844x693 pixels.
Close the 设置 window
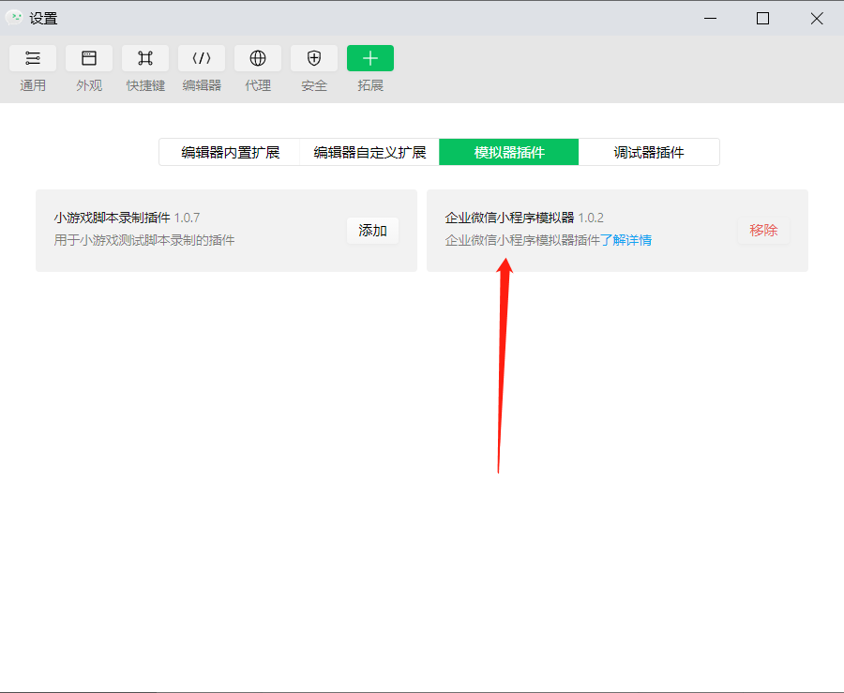817,19
